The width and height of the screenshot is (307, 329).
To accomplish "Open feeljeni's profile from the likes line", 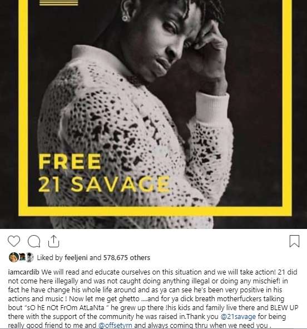I will (x=76, y=258).
